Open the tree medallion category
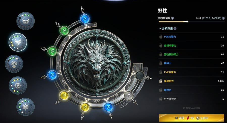This screenshot has width=227, height=123. (14, 64)
